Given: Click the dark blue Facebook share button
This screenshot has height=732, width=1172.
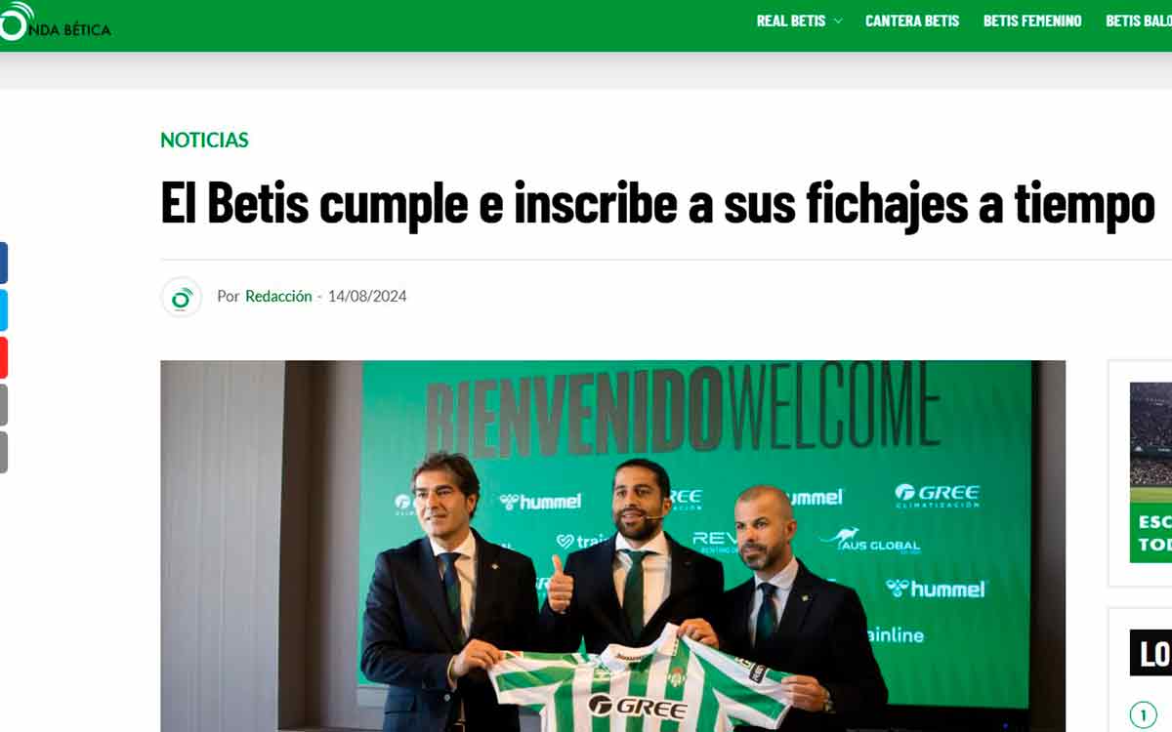Looking at the screenshot, I should (x=4, y=264).
